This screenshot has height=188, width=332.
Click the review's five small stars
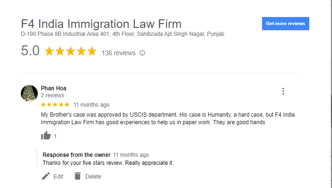click(55, 104)
